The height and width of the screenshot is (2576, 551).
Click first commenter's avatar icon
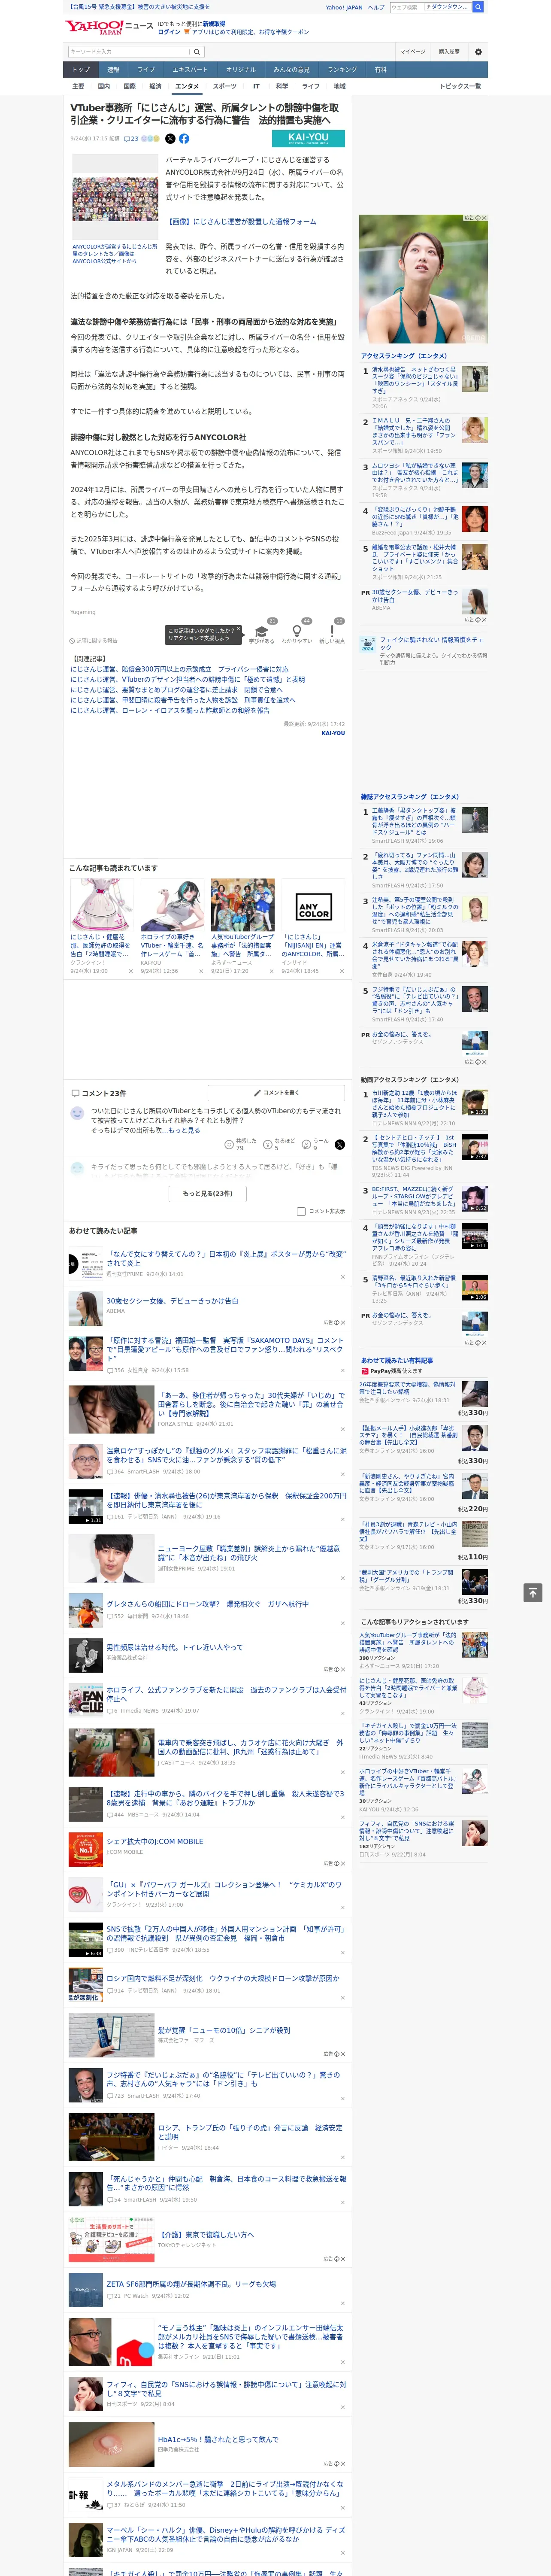click(77, 1113)
